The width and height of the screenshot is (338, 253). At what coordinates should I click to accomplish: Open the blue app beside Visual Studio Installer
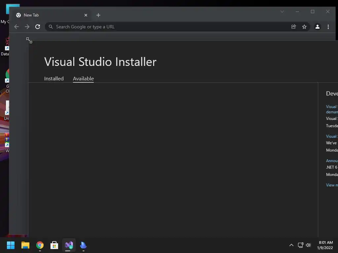pos(84,245)
